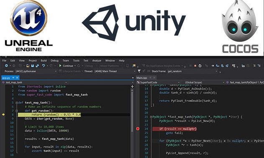Image resolution: width=264 pixels, height=158 pixels.
Task: Click the Step Out icon
Action: click(x=227, y=66)
